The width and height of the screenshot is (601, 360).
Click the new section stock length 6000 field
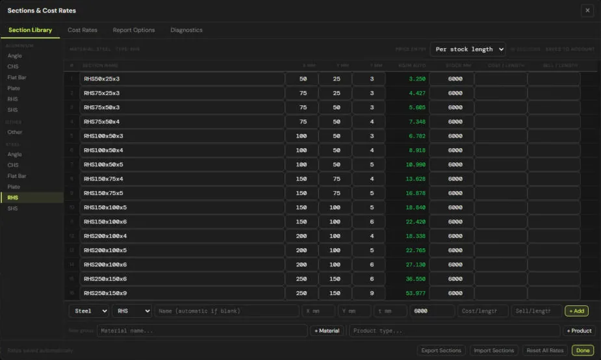432,311
